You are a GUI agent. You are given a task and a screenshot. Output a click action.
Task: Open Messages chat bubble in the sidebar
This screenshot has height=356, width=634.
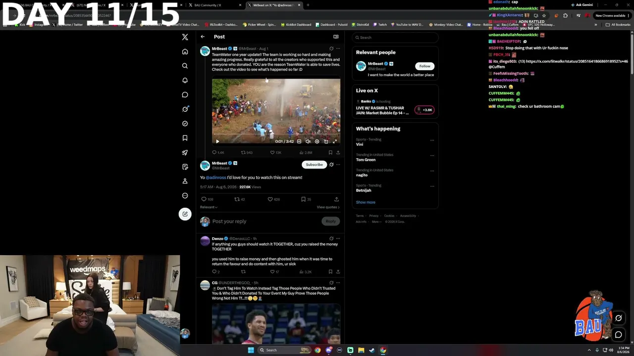[185, 94]
